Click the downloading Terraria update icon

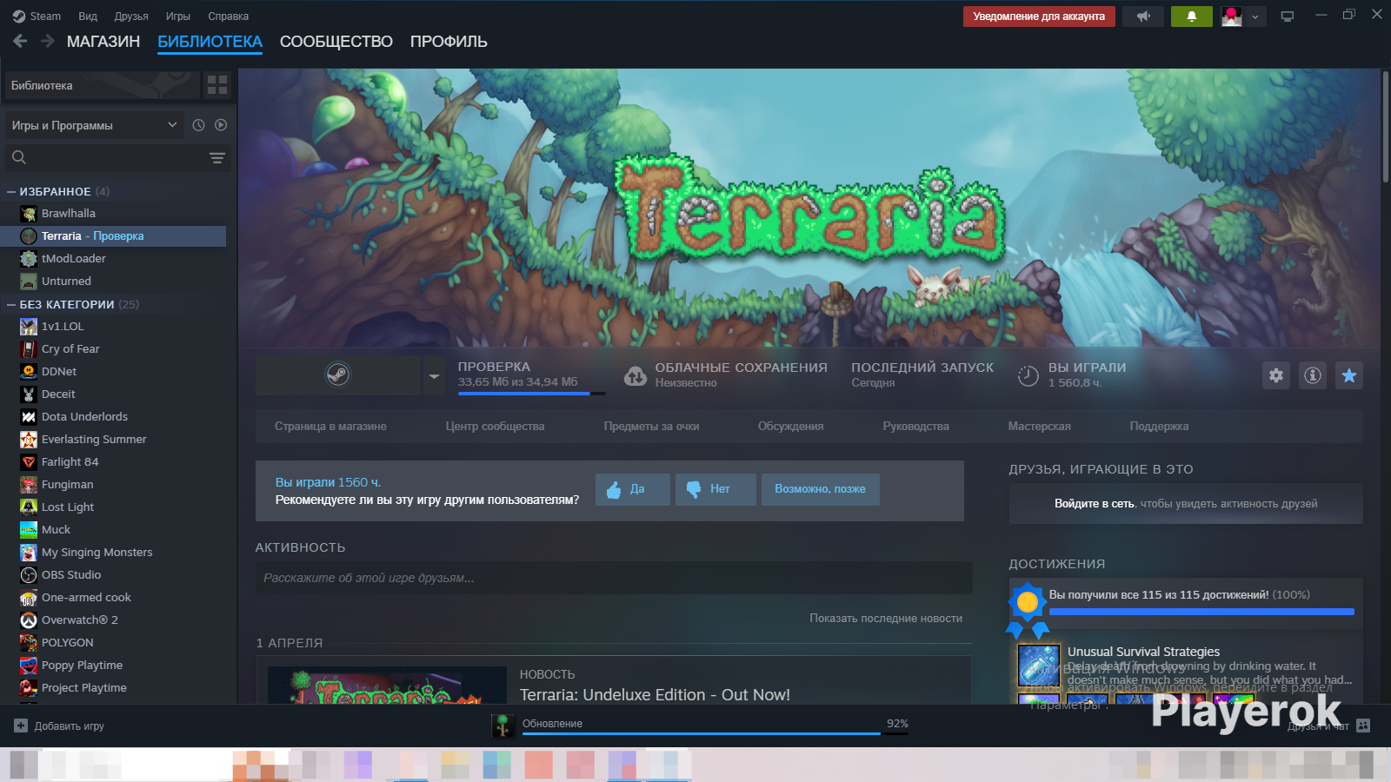(x=502, y=726)
